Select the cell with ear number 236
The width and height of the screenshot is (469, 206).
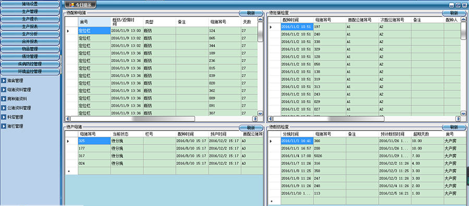[x=225, y=60]
